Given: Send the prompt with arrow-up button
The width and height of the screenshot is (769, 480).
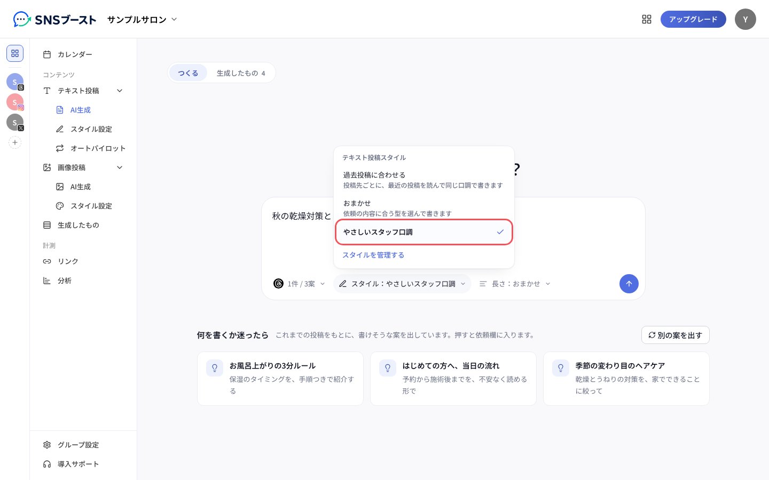Looking at the screenshot, I should [x=629, y=284].
